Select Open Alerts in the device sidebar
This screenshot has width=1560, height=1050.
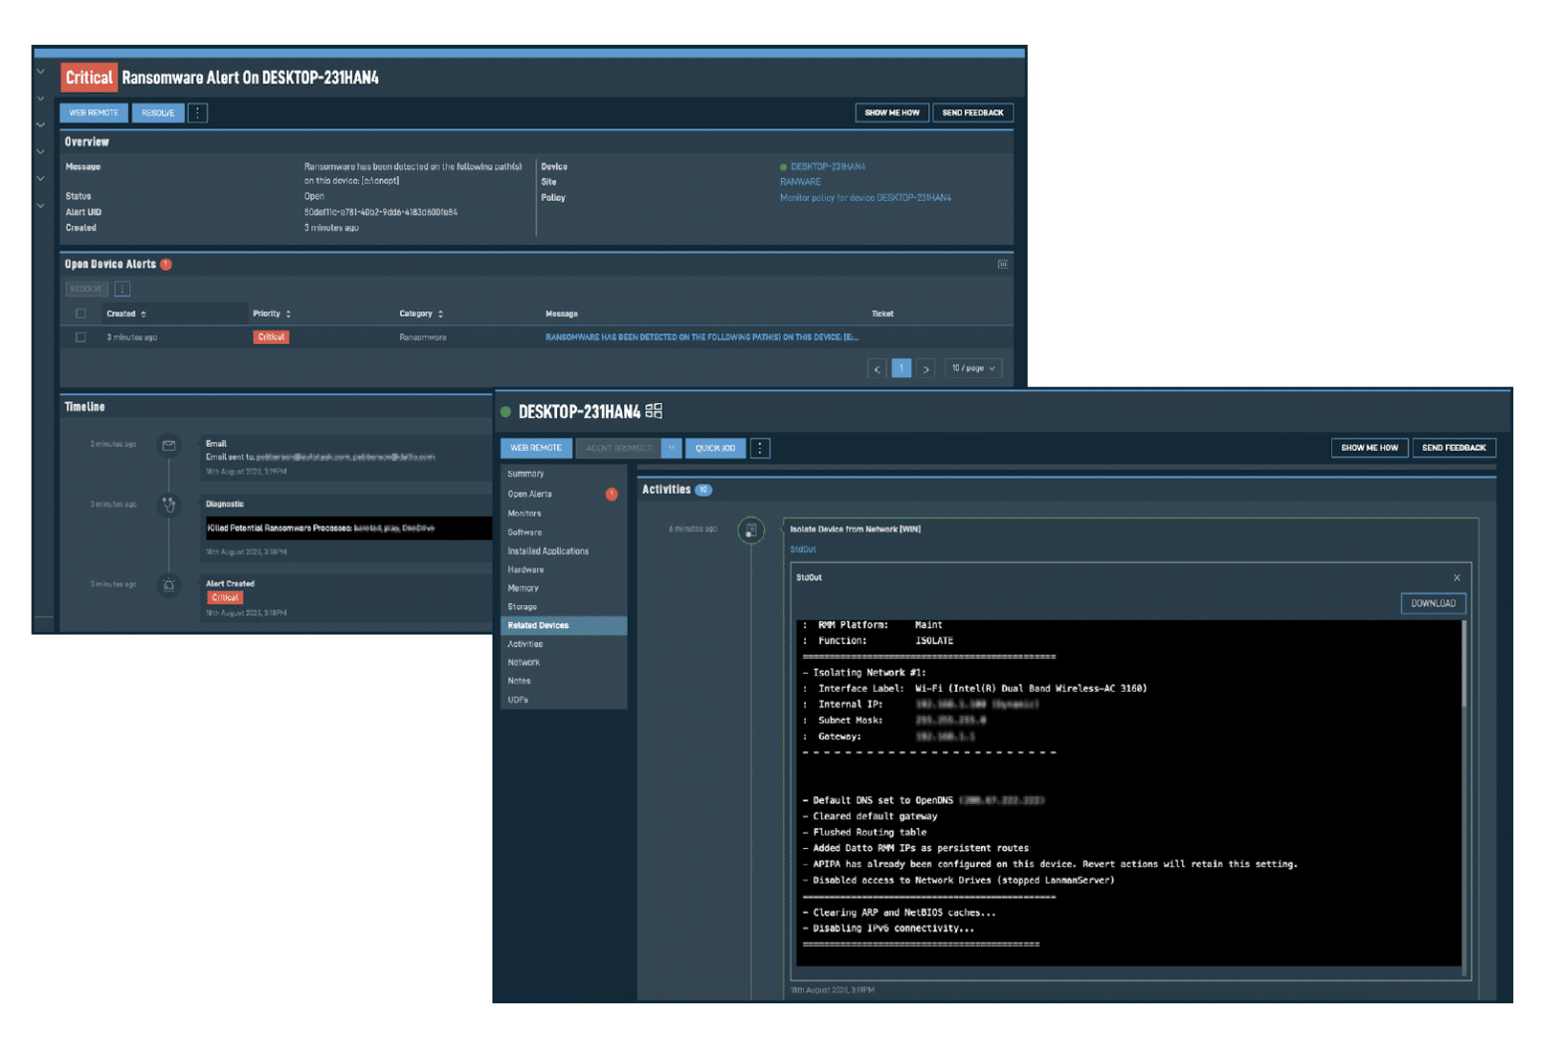pos(530,495)
